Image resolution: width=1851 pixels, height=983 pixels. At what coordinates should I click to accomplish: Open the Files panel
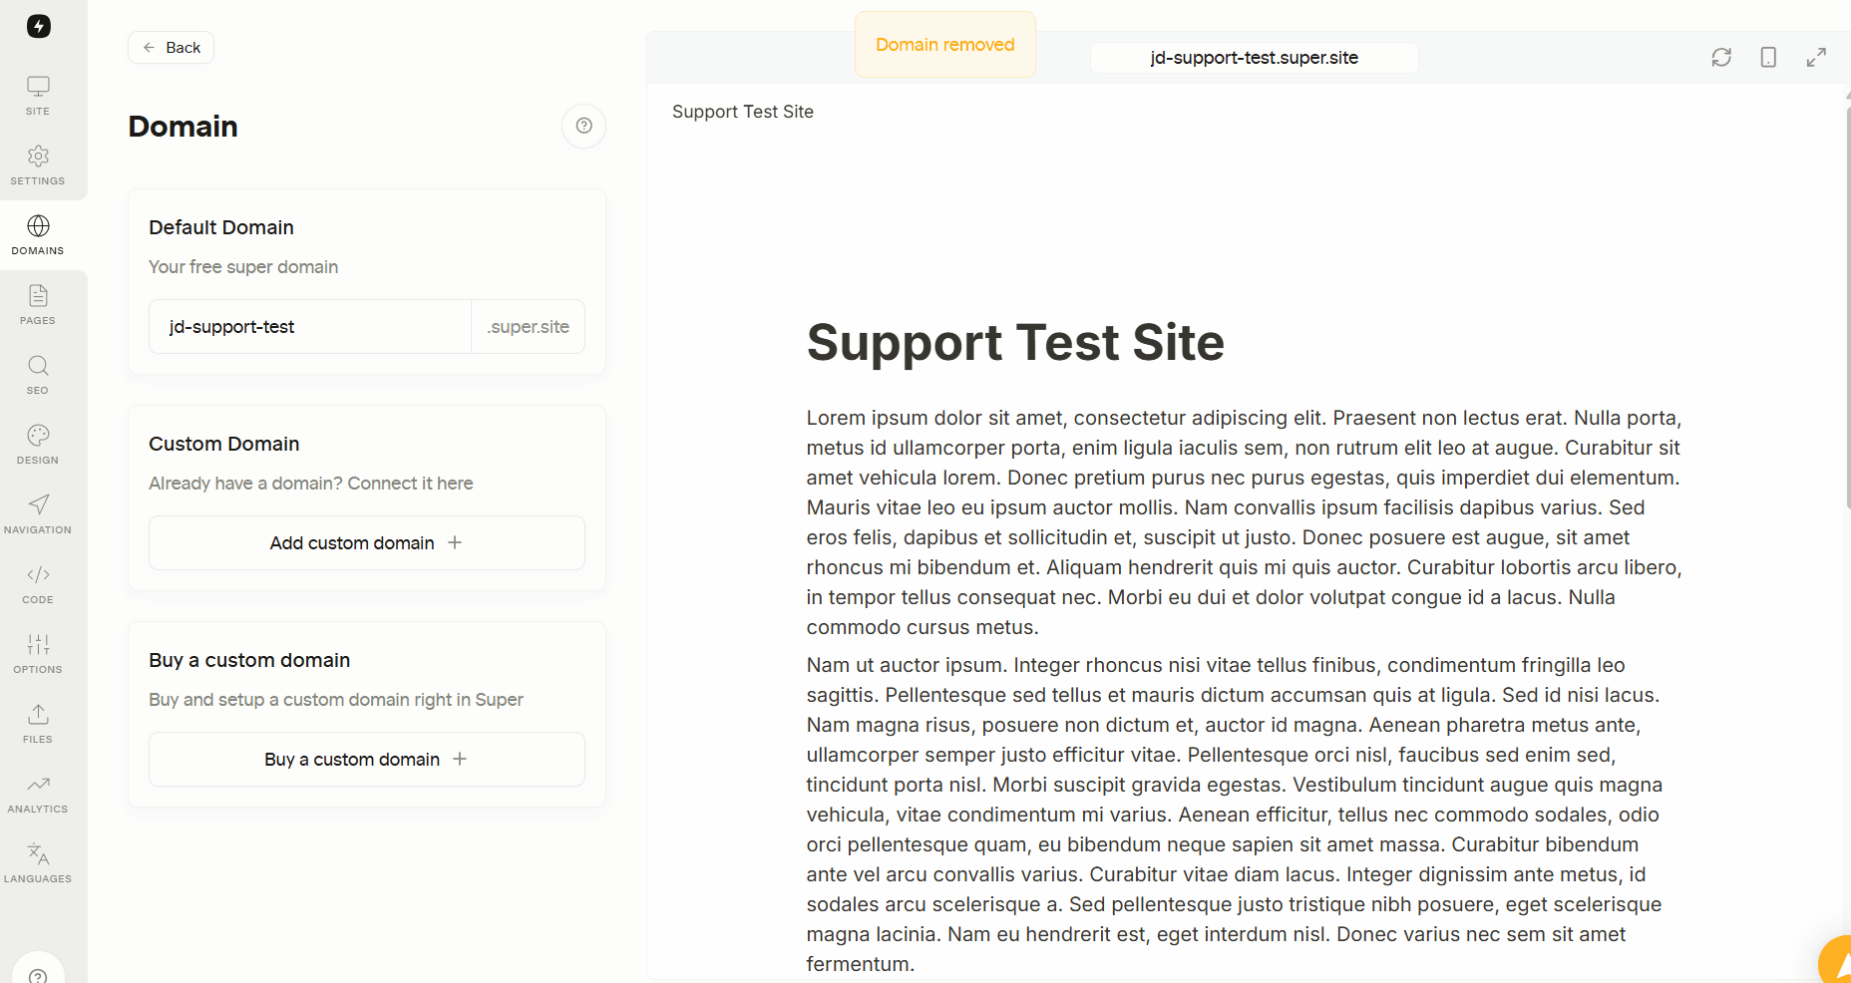point(38,724)
